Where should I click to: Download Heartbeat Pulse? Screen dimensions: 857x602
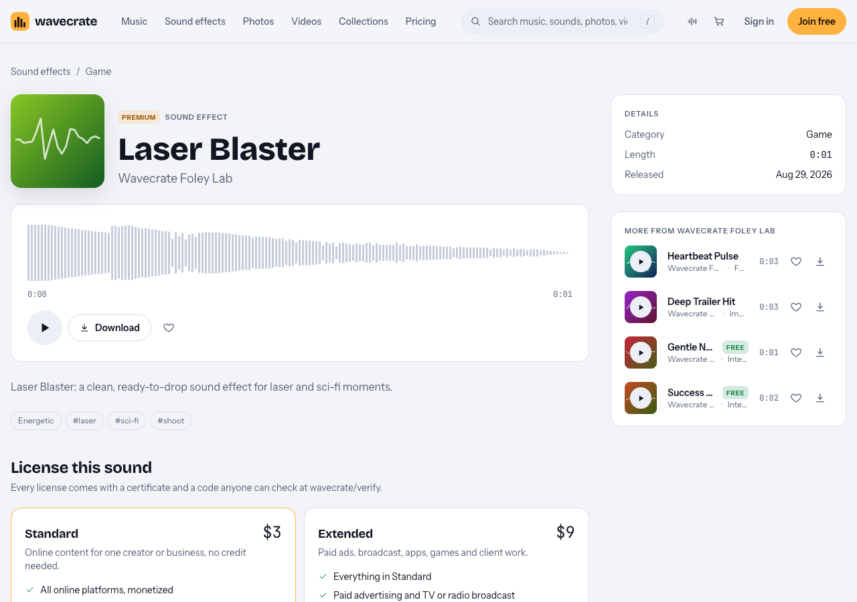click(820, 262)
